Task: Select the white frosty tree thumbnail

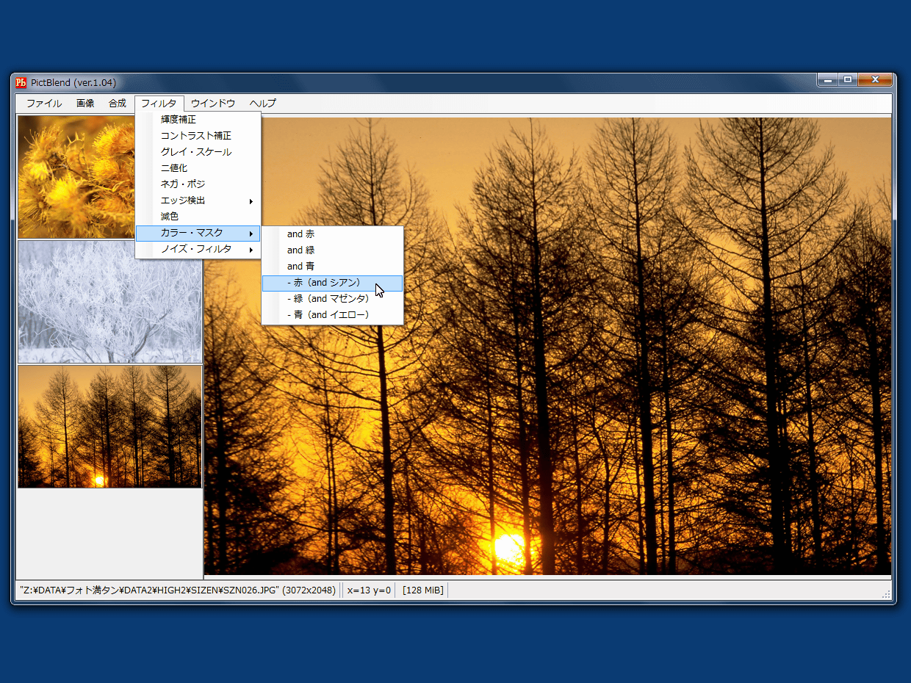Action: [109, 301]
